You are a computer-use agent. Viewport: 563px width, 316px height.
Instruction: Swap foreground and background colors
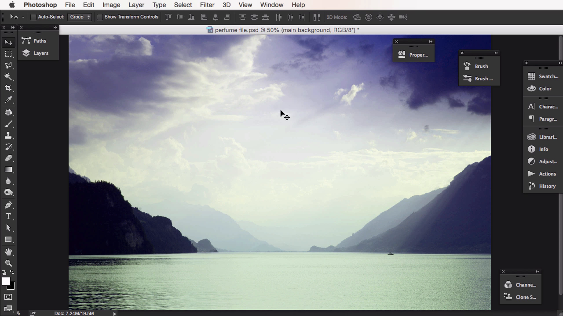(12, 273)
